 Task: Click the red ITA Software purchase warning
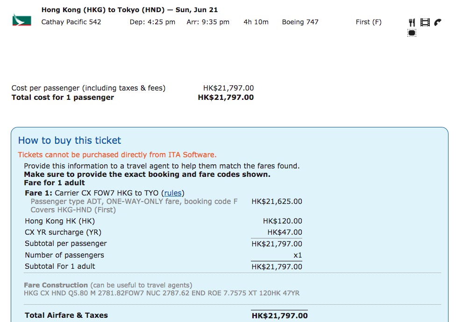117,155
